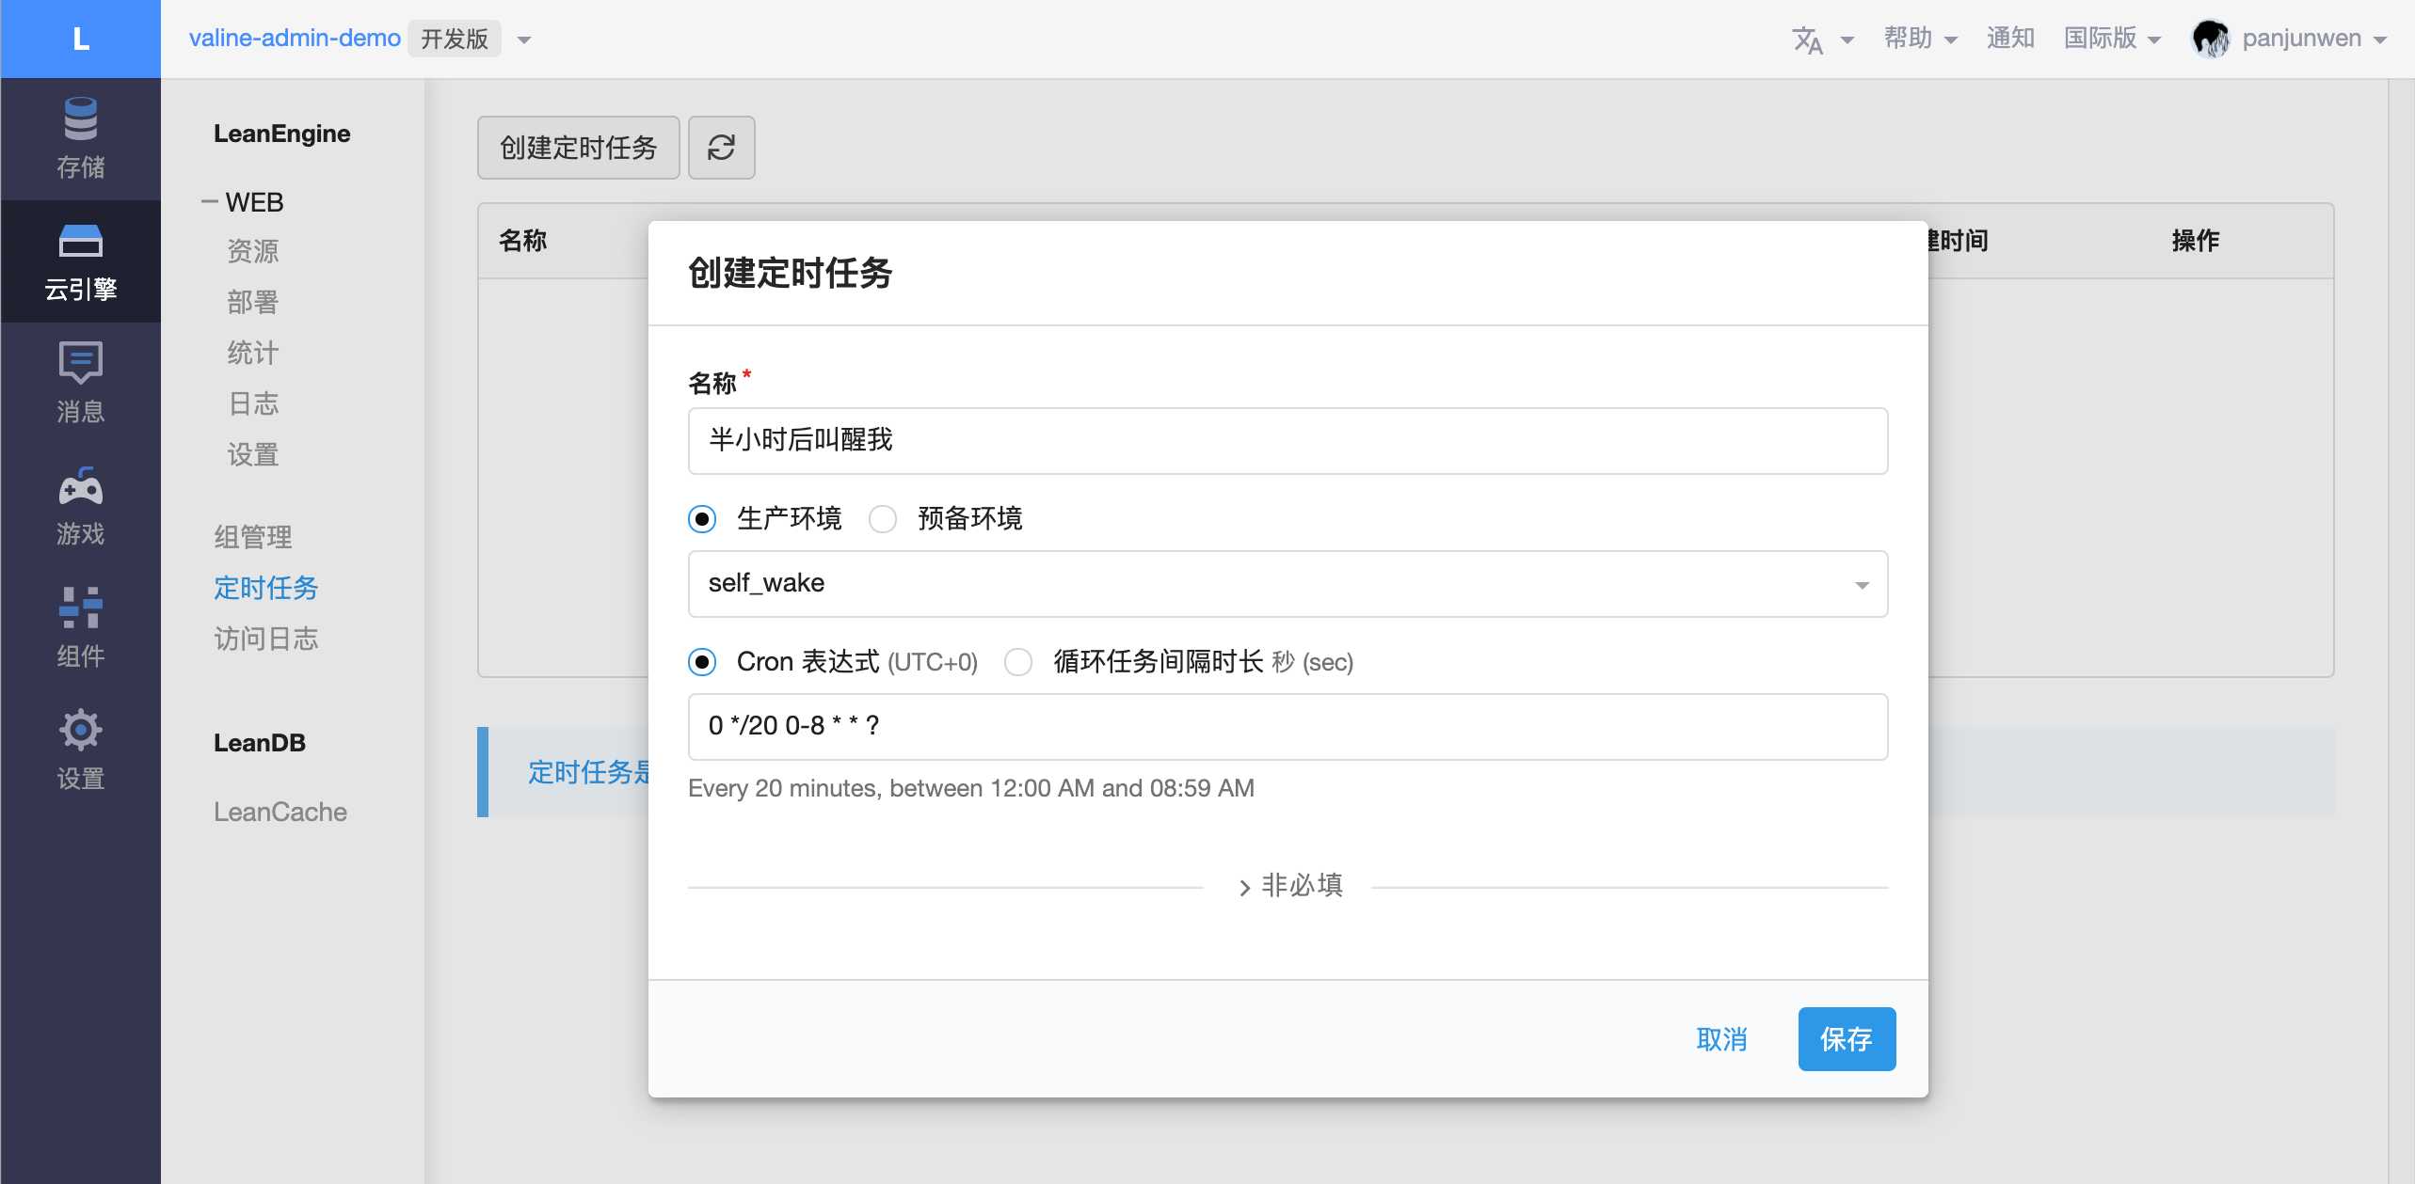Screen dimensions: 2415x1184
Task: Open 访问日志 in the side menu
Action: pyautogui.click(x=265, y=639)
